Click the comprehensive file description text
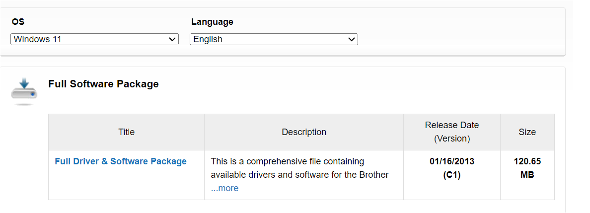The width and height of the screenshot is (590, 213). point(299,168)
